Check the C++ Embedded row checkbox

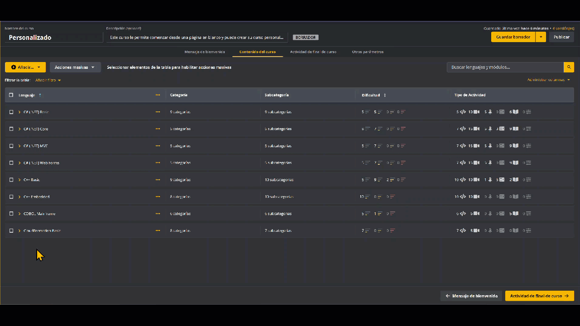click(11, 197)
